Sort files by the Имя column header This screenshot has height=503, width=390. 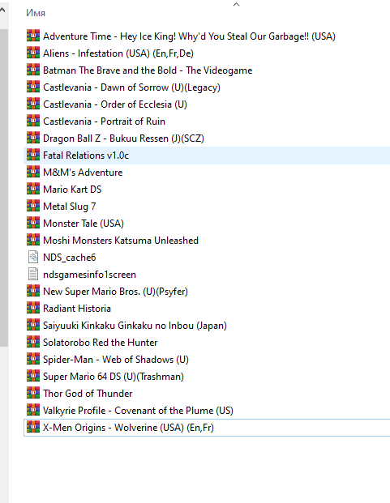[36, 13]
